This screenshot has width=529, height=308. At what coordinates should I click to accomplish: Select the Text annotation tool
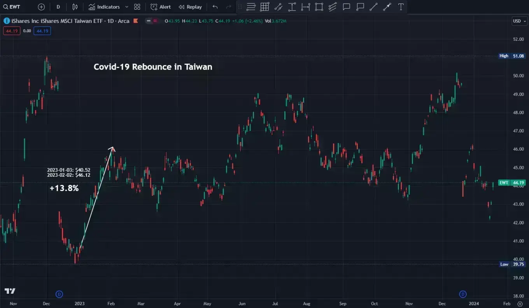coord(401,7)
